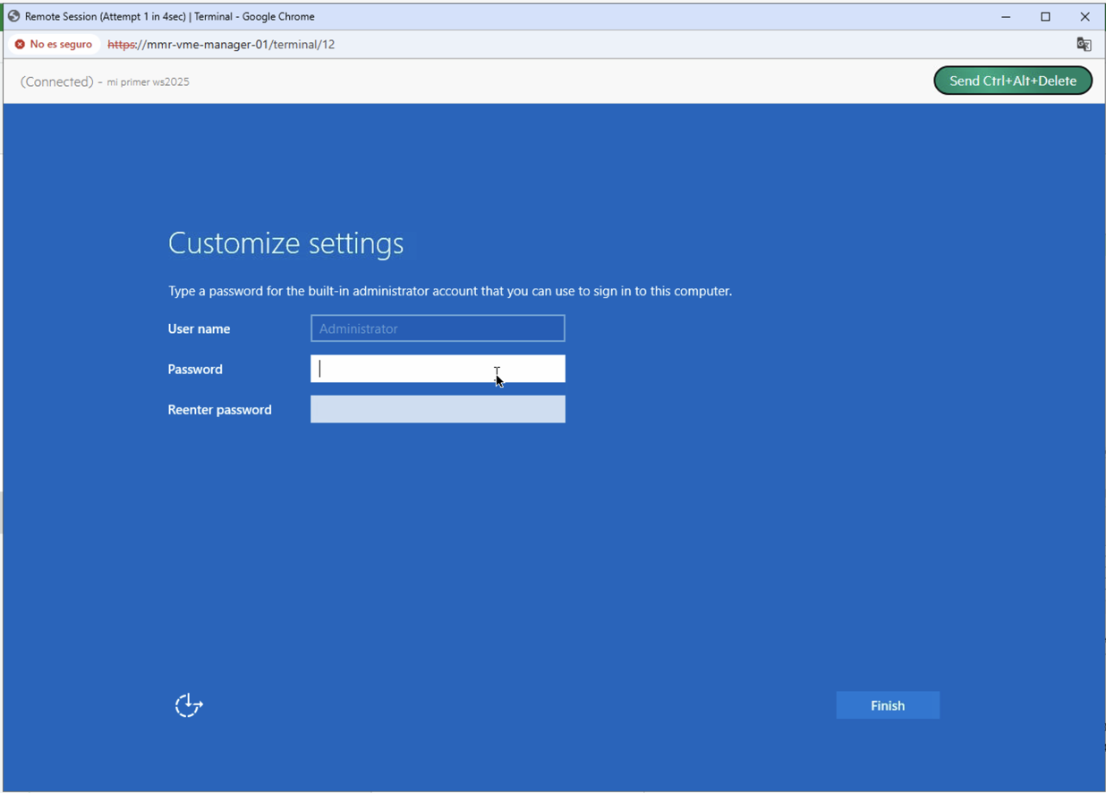
Task: Minimize the Chrome window
Action: [1006, 15]
